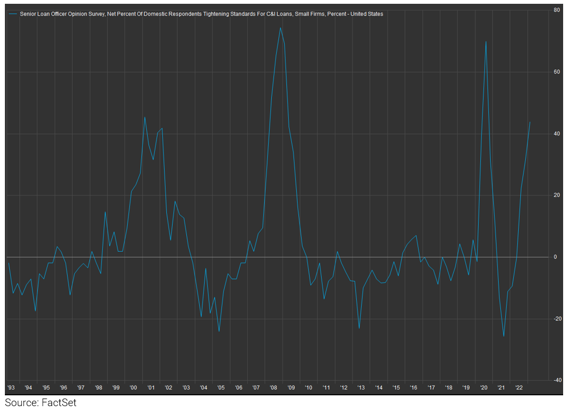Click the 0 y-axis baseline label
Image resolution: width=568 pixels, height=411 pixels.
pyautogui.click(x=556, y=257)
